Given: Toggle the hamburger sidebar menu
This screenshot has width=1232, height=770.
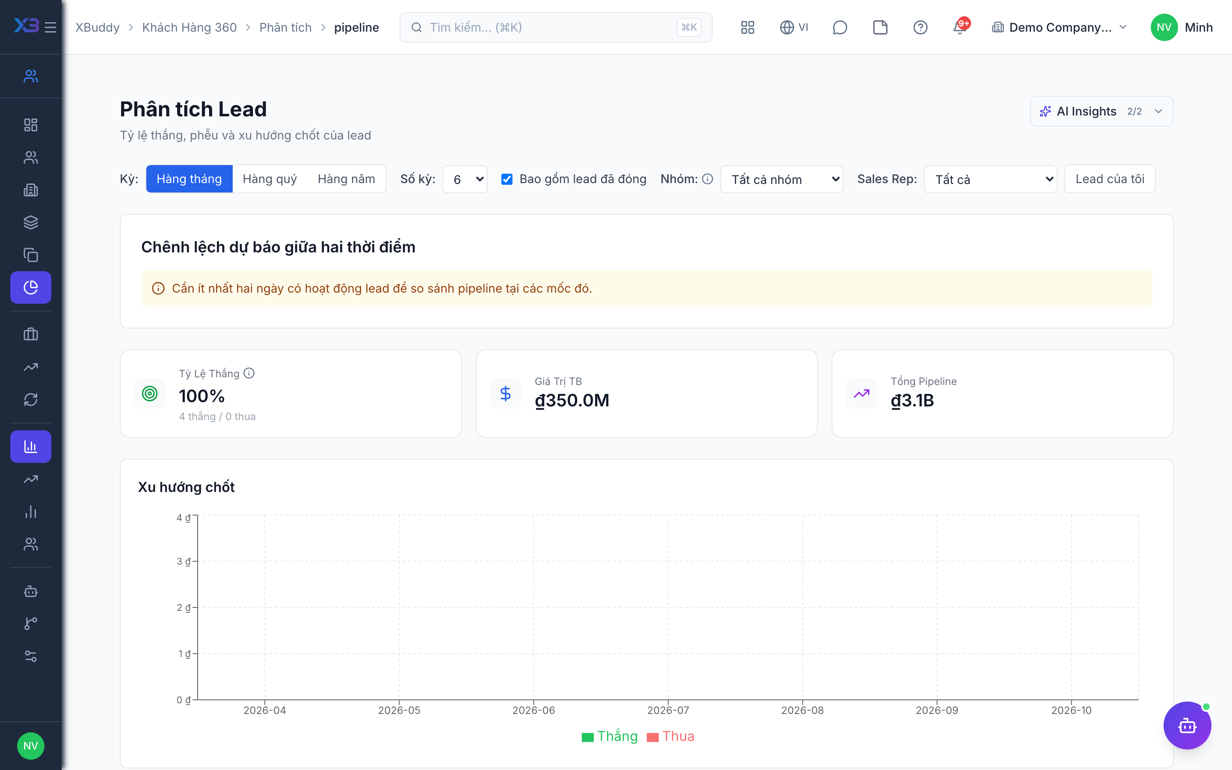Looking at the screenshot, I should point(50,27).
